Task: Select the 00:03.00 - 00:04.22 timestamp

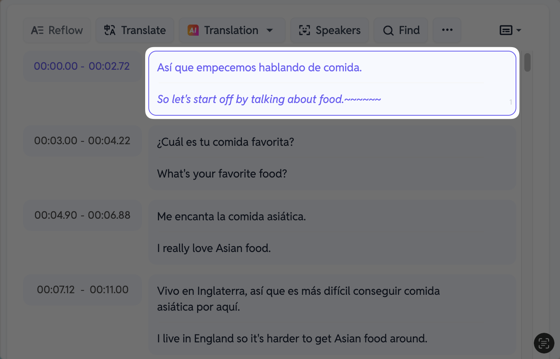Action: (x=82, y=141)
